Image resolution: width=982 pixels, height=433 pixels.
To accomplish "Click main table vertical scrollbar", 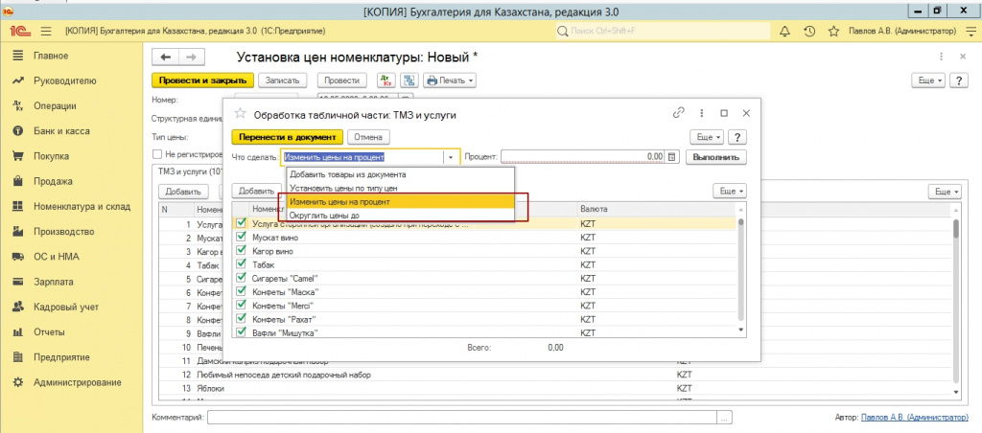I will pos(956,299).
